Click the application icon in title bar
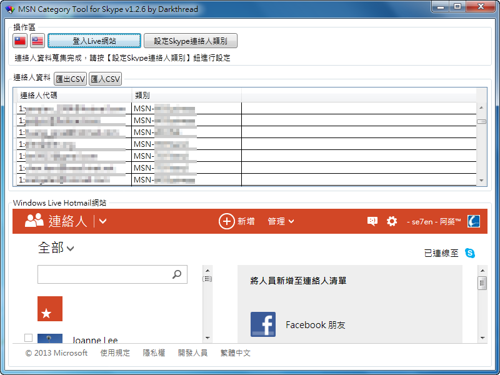 [x=10, y=9]
